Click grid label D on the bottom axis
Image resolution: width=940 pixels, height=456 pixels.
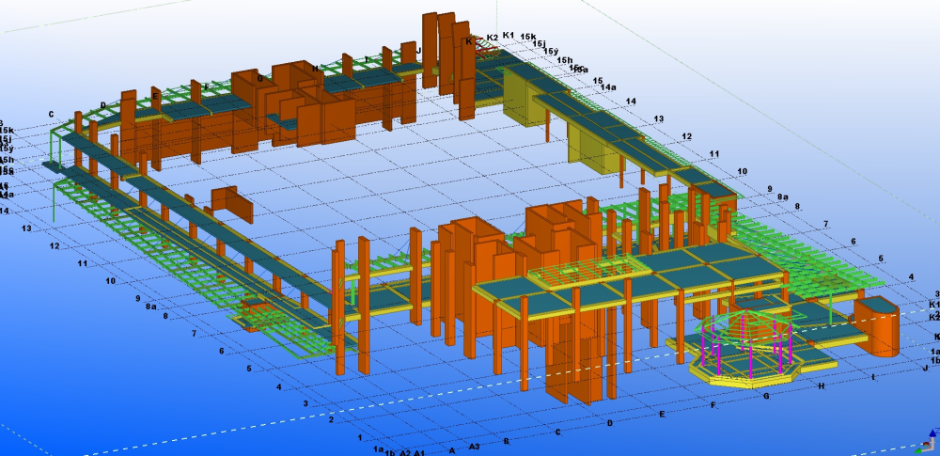click(x=610, y=423)
